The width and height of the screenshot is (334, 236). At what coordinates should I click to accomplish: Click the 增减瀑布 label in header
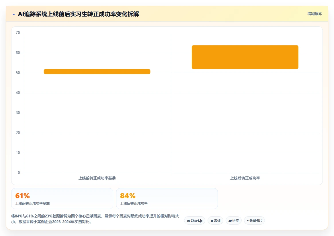(315, 14)
